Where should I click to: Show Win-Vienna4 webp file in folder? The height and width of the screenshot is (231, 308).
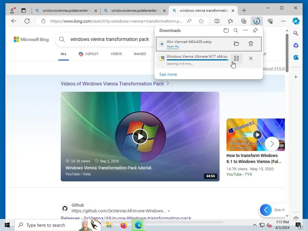coord(236,44)
